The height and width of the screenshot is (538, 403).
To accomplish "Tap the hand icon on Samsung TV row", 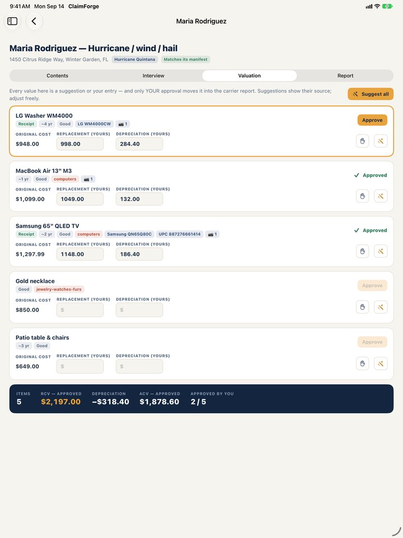I will (x=363, y=252).
